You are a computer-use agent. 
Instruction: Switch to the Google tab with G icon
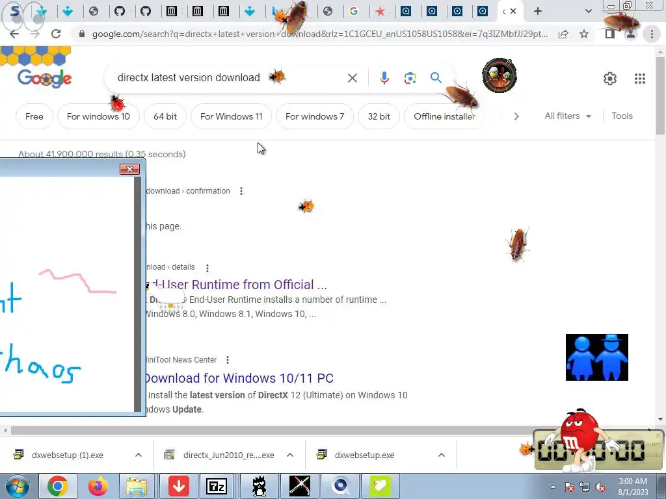pos(353,12)
